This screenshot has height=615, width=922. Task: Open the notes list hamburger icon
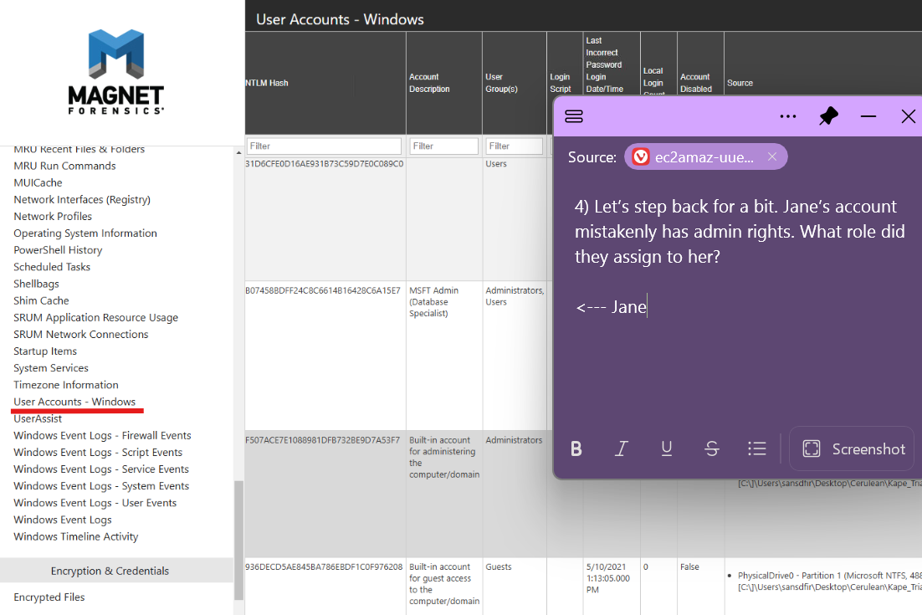pyautogui.click(x=574, y=116)
